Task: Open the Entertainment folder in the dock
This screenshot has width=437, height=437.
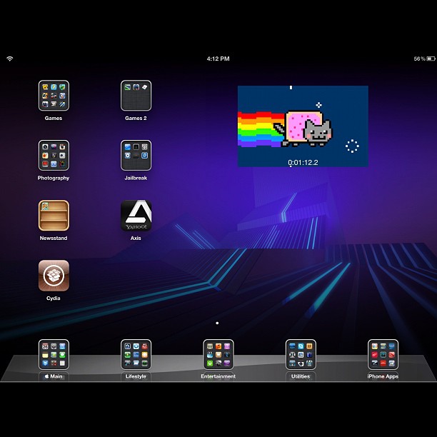Action: 218,354
